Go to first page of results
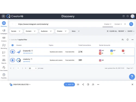The height and width of the screenshot is (102, 136). [x=11, y=68]
